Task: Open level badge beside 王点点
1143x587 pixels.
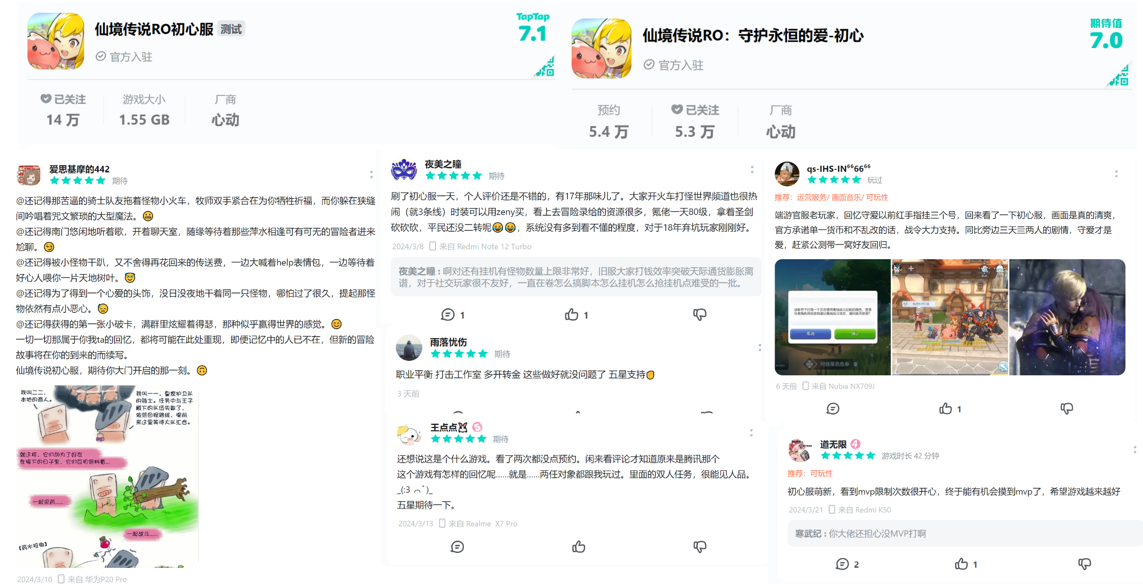Action: (x=477, y=427)
